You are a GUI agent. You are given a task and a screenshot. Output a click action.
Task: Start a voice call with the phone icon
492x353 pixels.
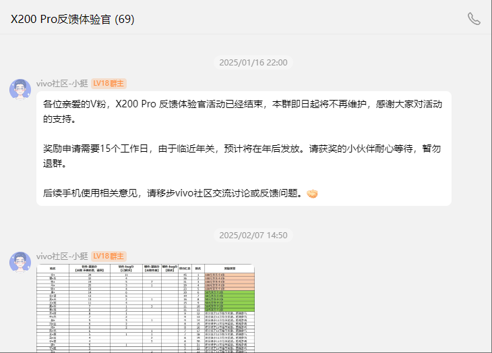tap(474, 19)
